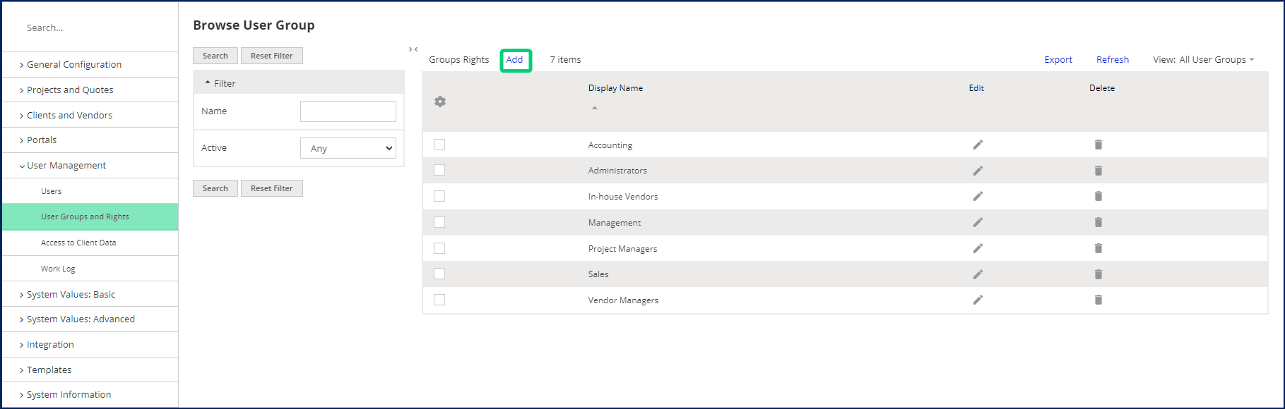Open the Users menu item
This screenshot has width=1285, height=409.
click(x=51, y=191)
